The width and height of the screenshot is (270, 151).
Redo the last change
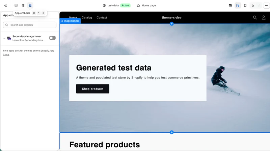click(x=259, y=5)
